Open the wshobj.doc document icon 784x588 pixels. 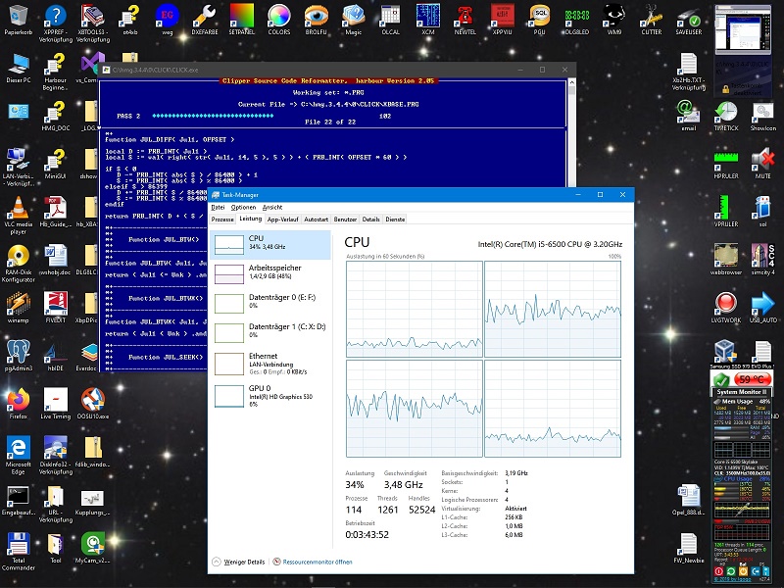56,260
